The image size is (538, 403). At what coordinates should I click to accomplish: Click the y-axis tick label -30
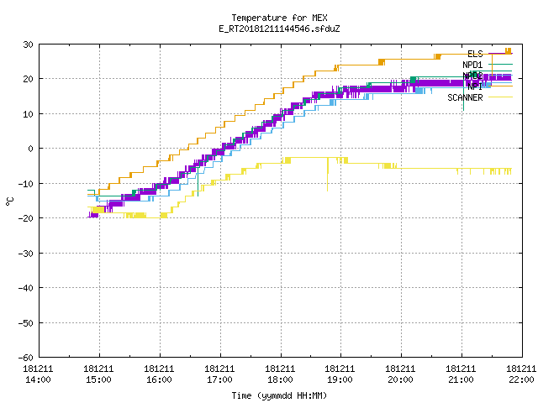pos(26,254)
